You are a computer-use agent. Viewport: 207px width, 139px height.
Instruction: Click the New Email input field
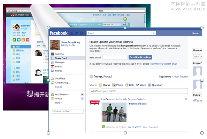(115, 57)
